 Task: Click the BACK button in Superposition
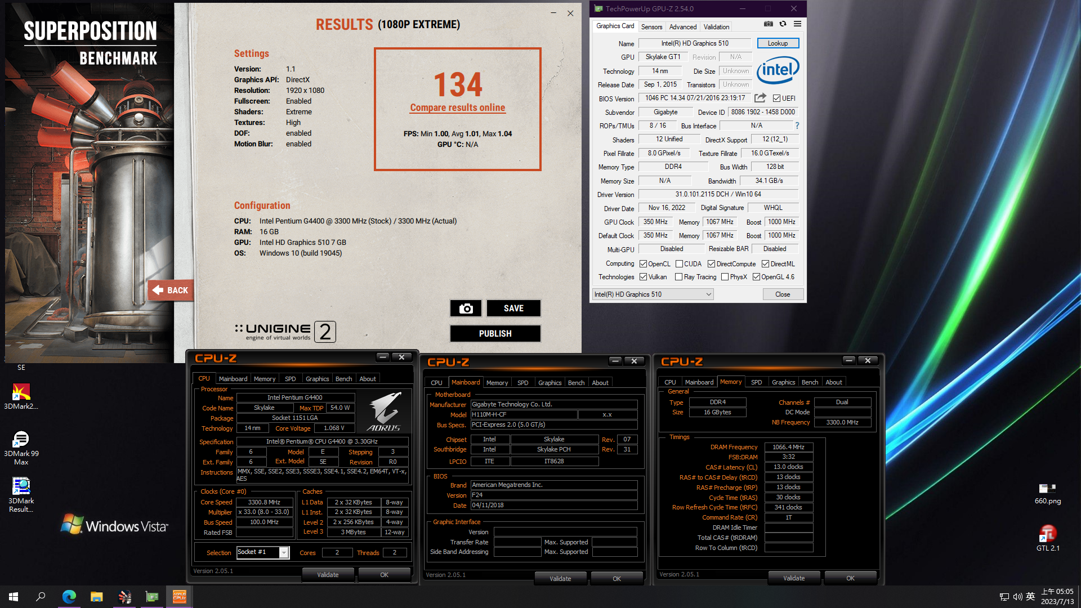[171, 290]
